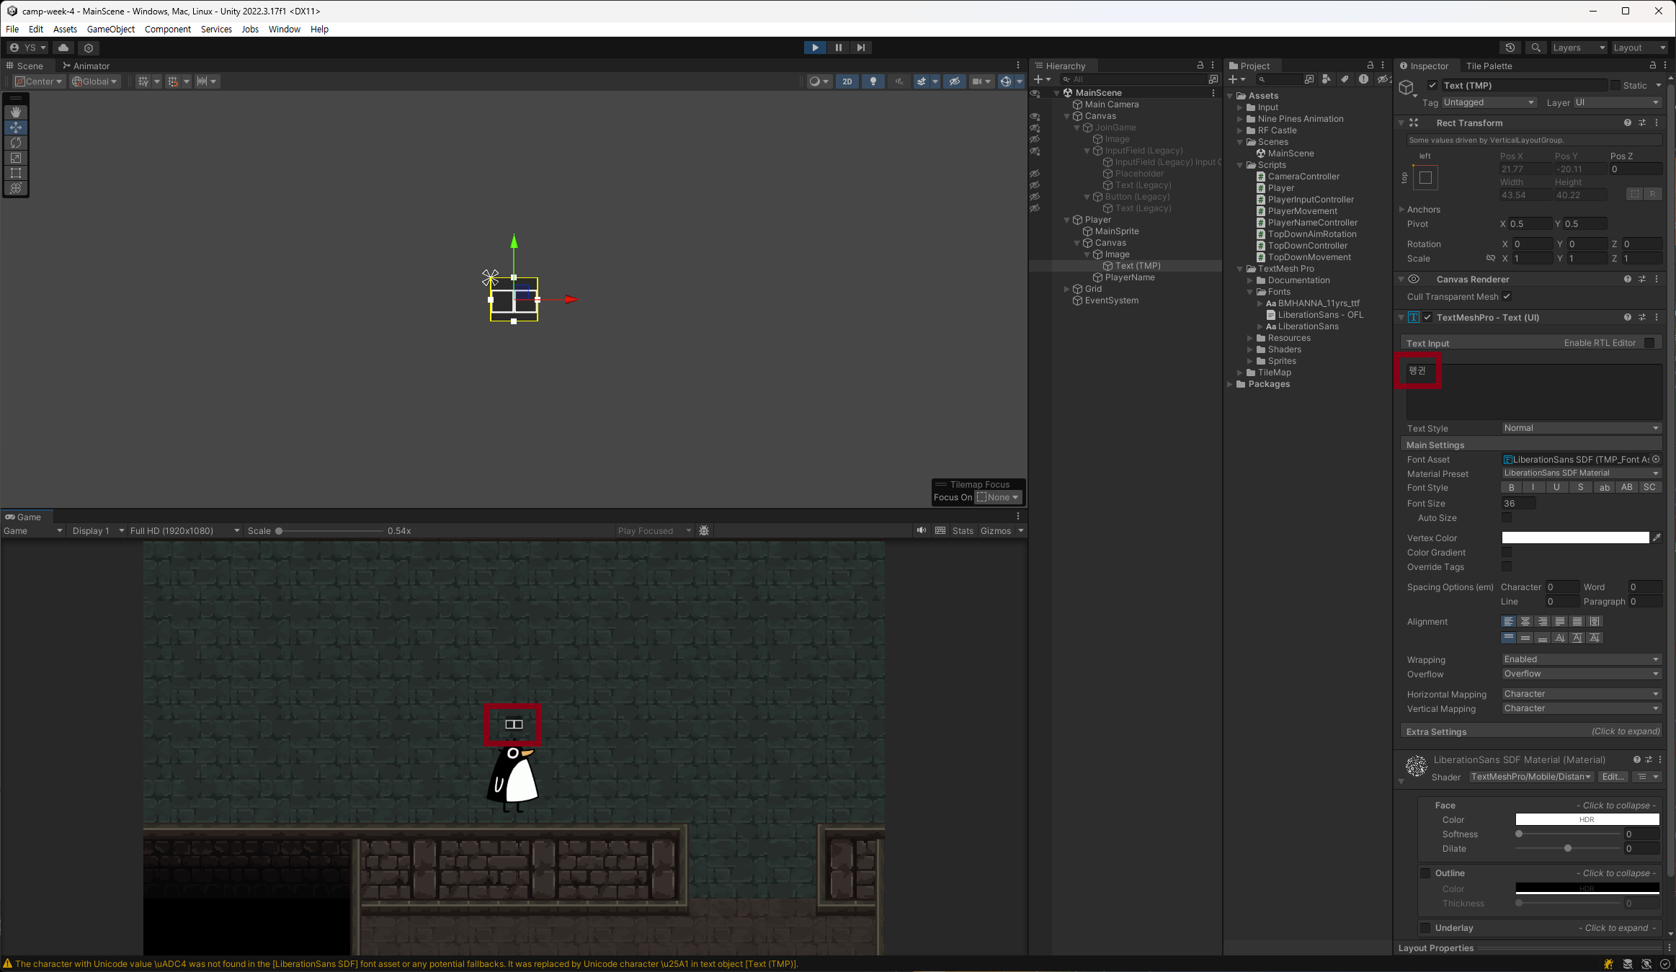Open Text Style dropdown set to Normal
Viewport: 1676px width, 972px height.
point(1582,428)
